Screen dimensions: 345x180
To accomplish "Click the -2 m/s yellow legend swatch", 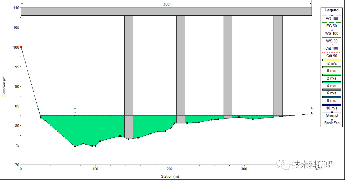I will (x=332, y=60).
